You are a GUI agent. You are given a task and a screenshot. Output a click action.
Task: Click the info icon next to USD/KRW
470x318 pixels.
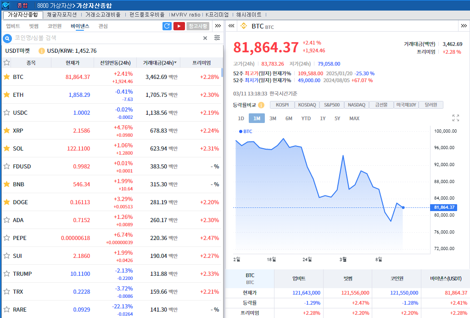click(42, 51)
